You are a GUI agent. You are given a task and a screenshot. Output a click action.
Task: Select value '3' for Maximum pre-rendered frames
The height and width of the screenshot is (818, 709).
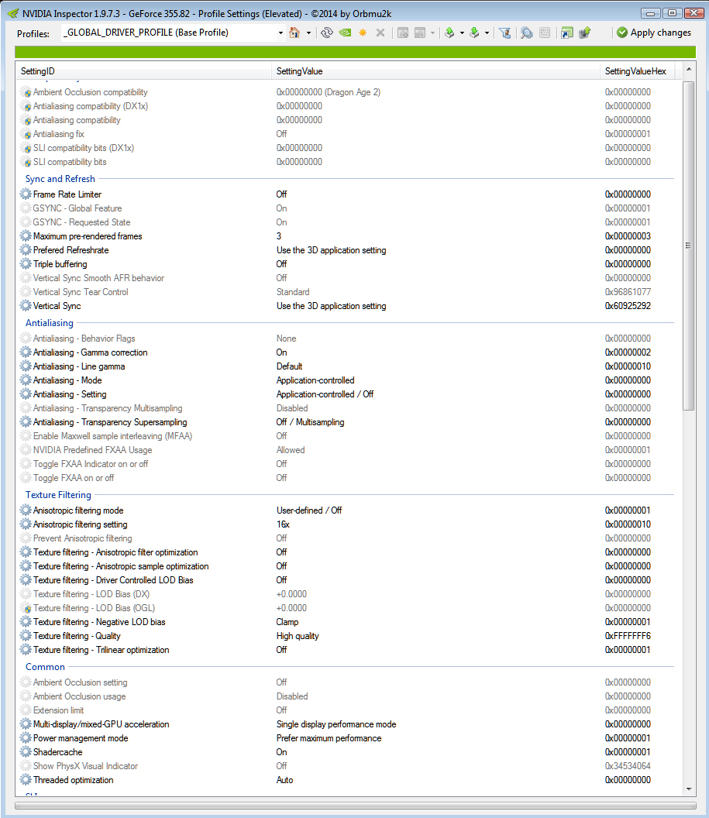pyautogui.click(x=279, y=235)
